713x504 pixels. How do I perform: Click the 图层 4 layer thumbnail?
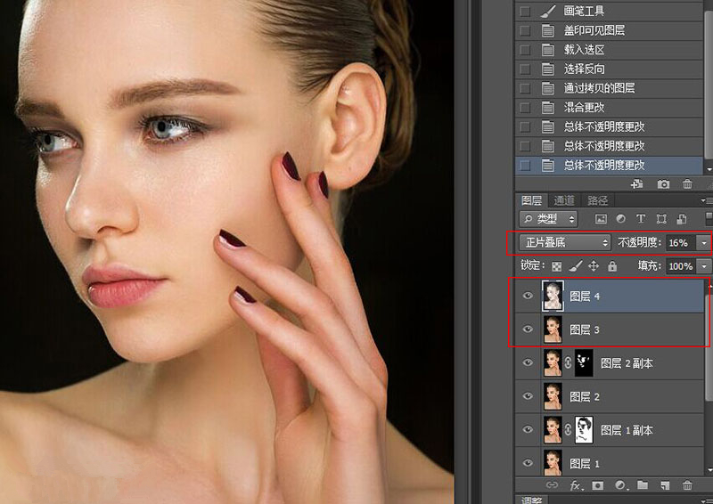click(x=553, y=296)
